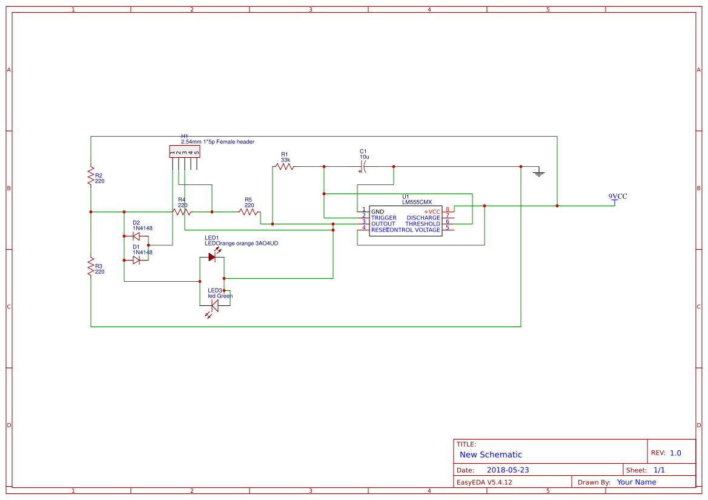This screenshot has width=708, height=500.
Task: Click the DISCHARGE pin of U1
Action: pos(448,218)
